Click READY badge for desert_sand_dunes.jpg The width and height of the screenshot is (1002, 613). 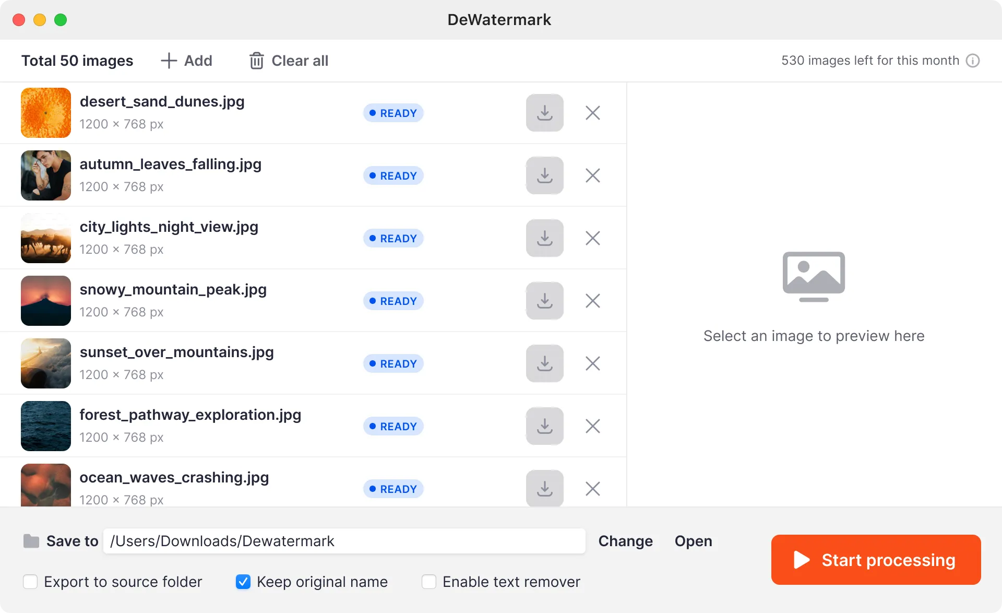(x=393, y=113)
